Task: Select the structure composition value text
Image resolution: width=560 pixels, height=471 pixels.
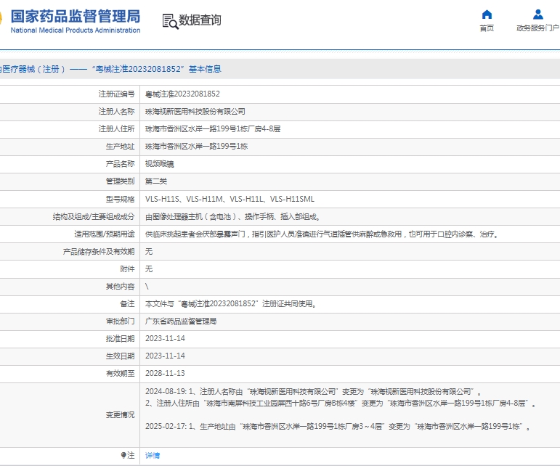Action: coord(233,216)
